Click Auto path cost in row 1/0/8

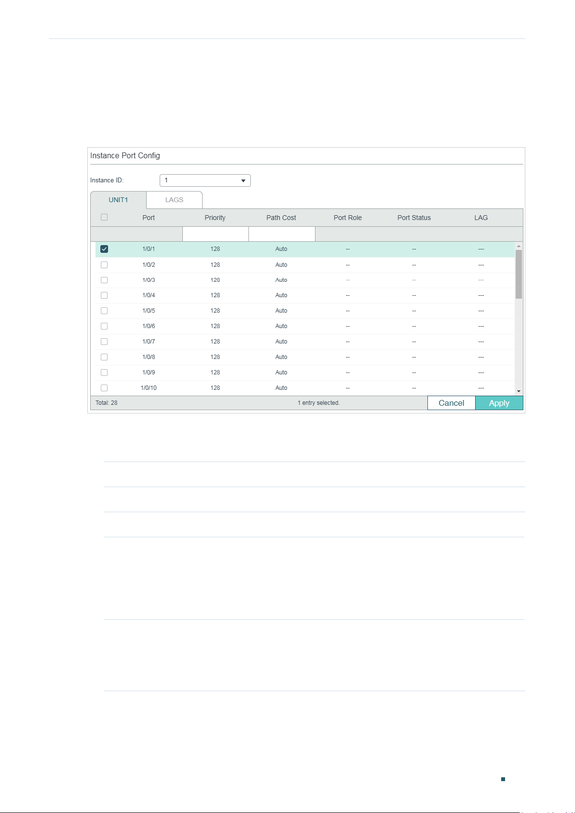[x=281, y=357]
